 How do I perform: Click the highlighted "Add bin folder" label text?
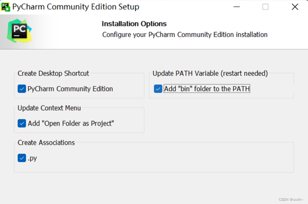pyautogui.click(x=207, y=89)
